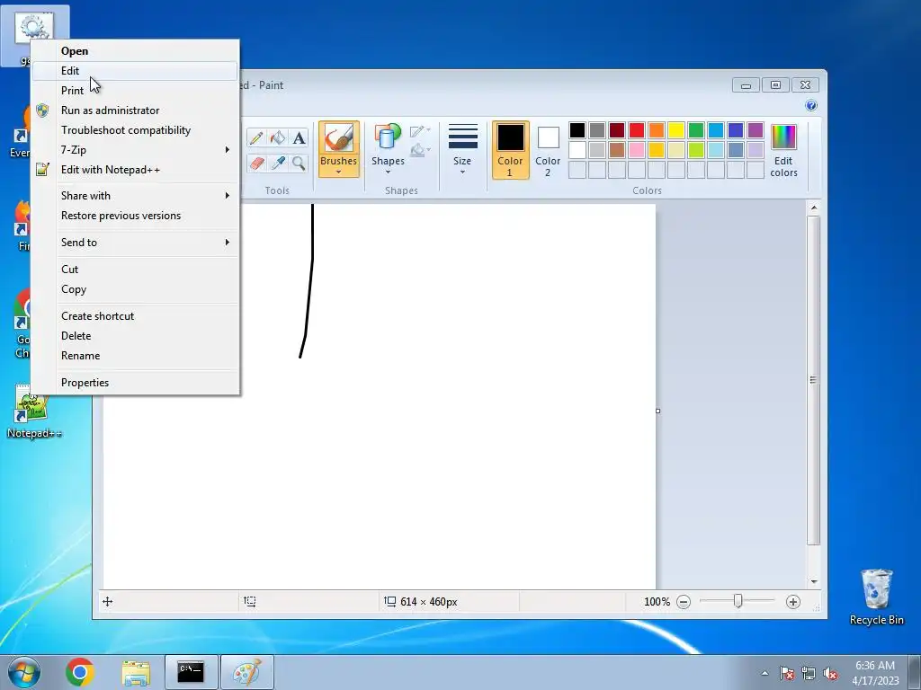Select Color 2 background button

coord(548,150)
